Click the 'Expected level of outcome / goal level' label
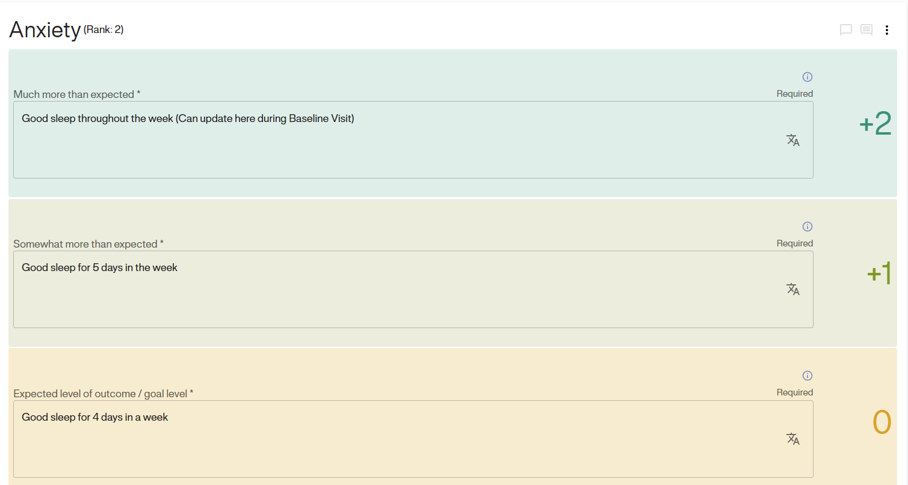The image size is (908, 485). point(103,394)
